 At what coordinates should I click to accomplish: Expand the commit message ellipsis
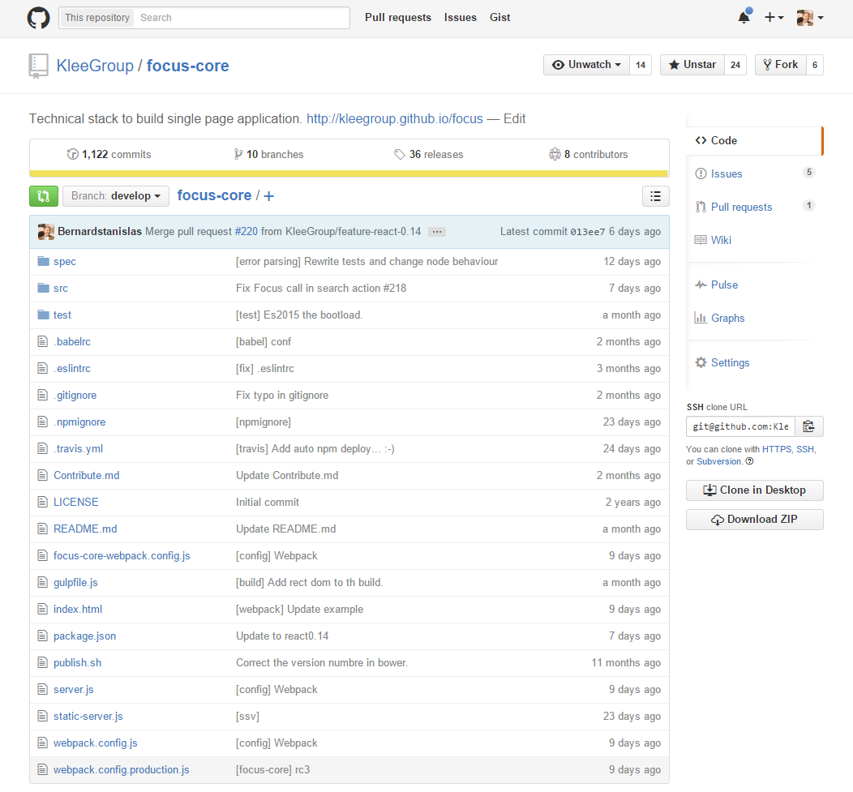click(x=436, y=232)
